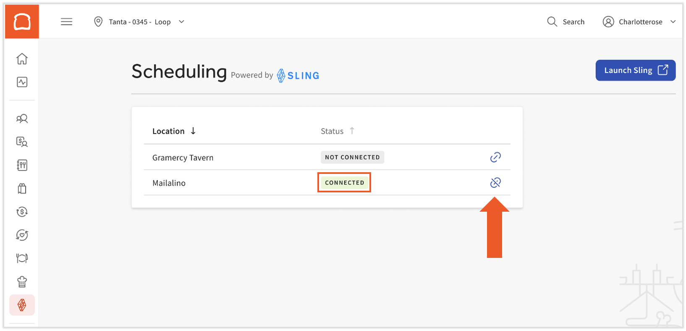Disconnect Mailalino using the broken-link icon

coord(495,182)
